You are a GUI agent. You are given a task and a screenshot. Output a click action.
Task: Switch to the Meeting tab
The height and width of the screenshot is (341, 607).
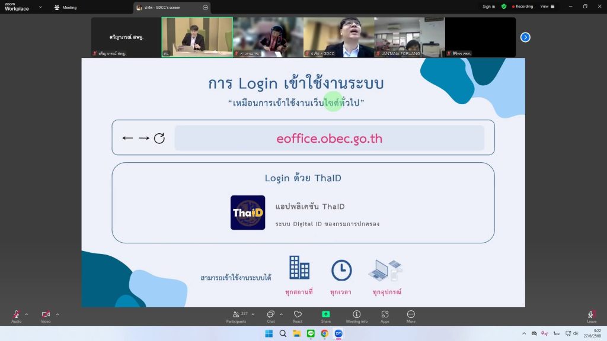click(x=65, y=7)
